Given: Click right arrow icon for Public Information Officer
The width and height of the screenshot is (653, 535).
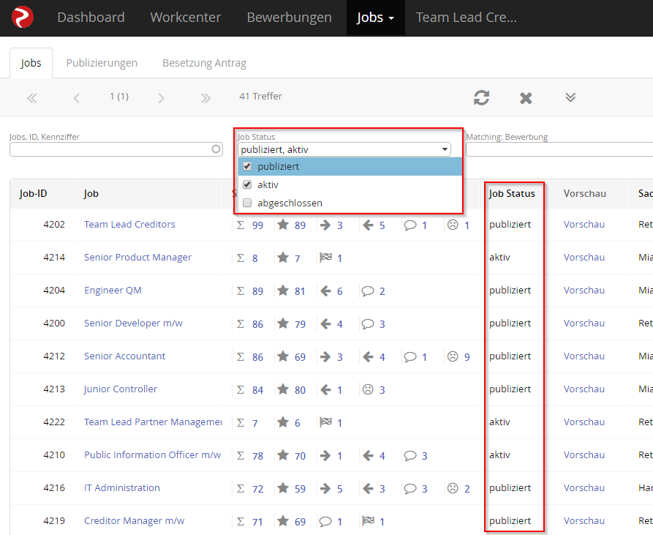Looking at the screenshot, I should click(325, 455).
